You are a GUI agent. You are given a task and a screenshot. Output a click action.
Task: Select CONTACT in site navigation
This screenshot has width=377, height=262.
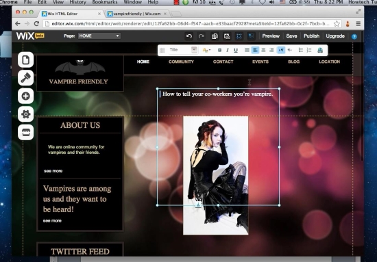point(223,62)
